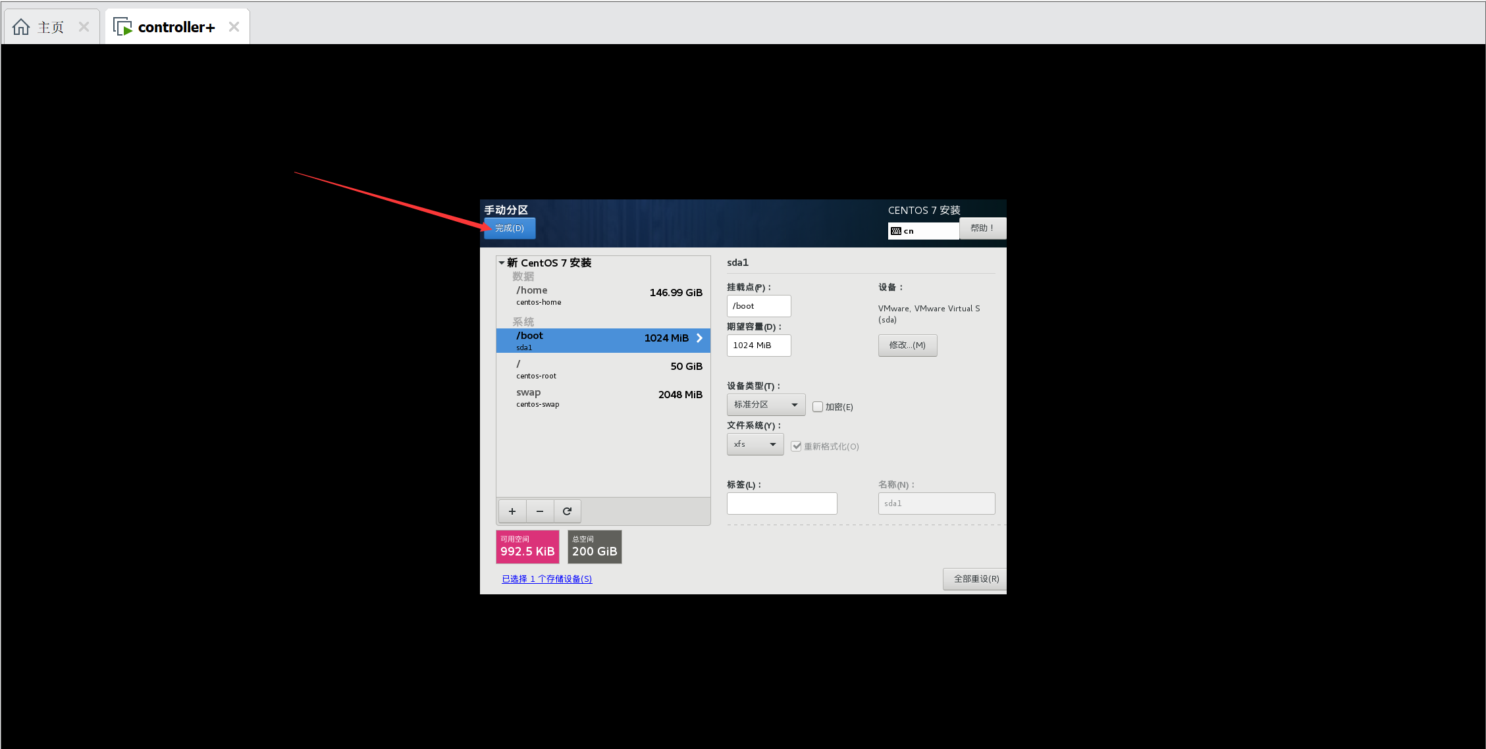Switch to the 主页 home tab
The width and height of the screenshot is (1486, 749).
51,27
